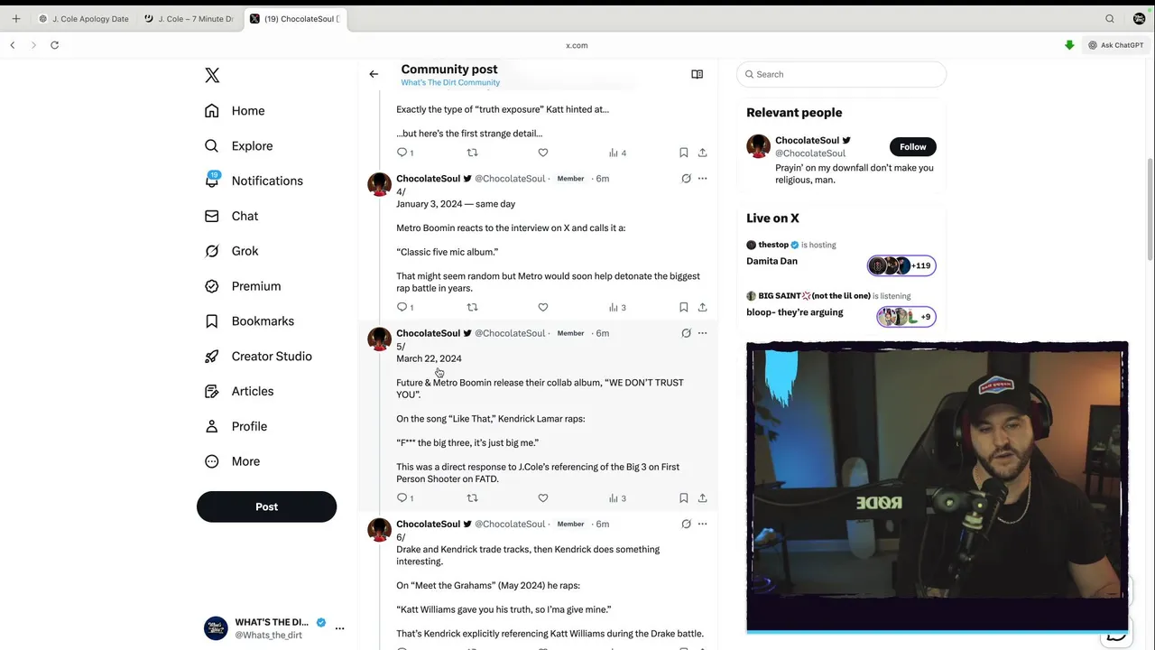
Task: Click the black Post button
Action: pos(266,506)
